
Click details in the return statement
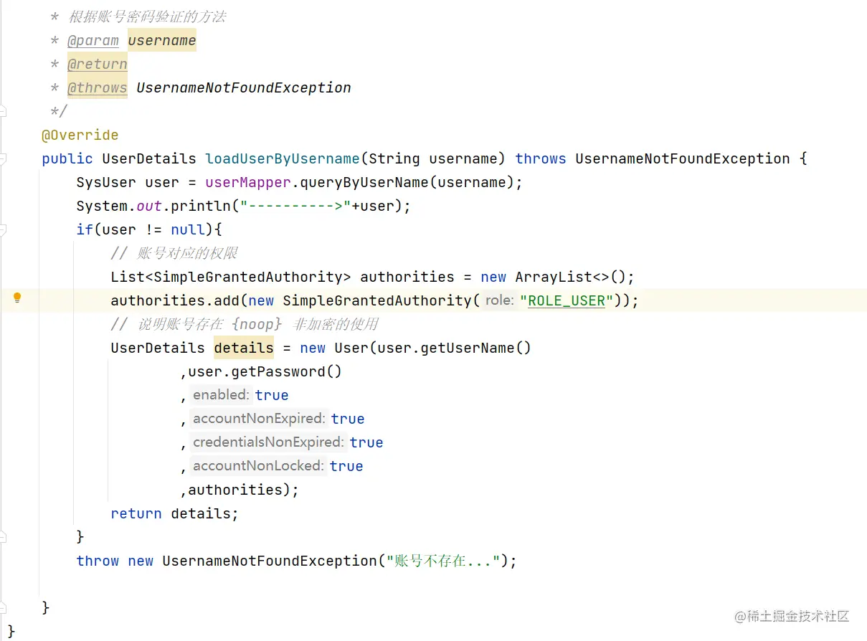point(201,513)
